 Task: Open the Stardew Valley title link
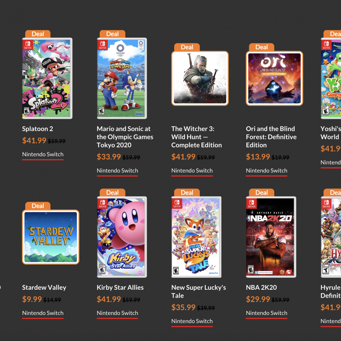[x=44, y=288]
